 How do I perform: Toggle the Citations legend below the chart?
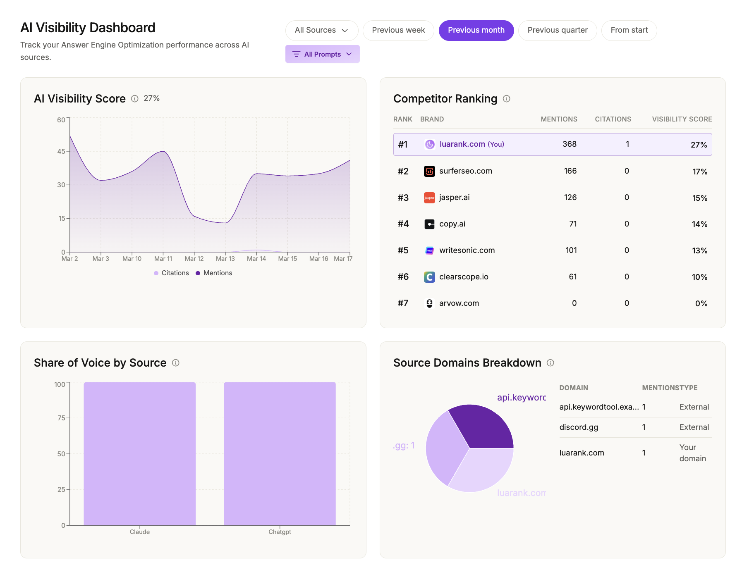[172, 273]
